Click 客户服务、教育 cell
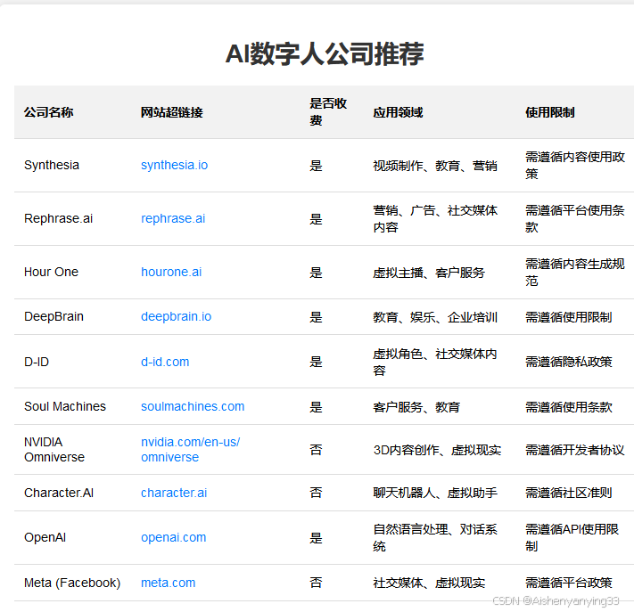The image size is (634, 612). click(x=416, y=407)
